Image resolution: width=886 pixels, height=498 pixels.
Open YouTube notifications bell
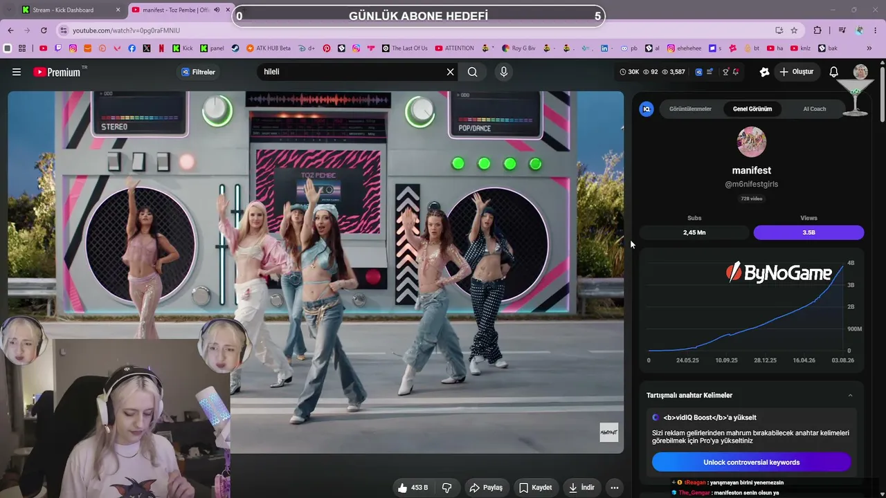tap(834, 72)
